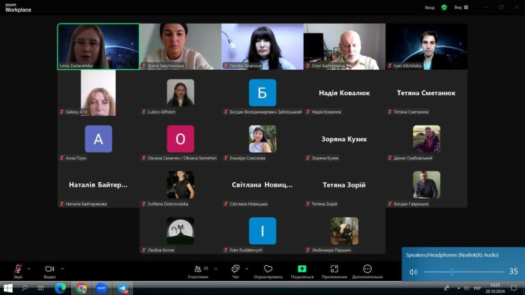Screen dimensions: 525x295
Task: Open the Дополнительно more options menu
Action: 367,270
